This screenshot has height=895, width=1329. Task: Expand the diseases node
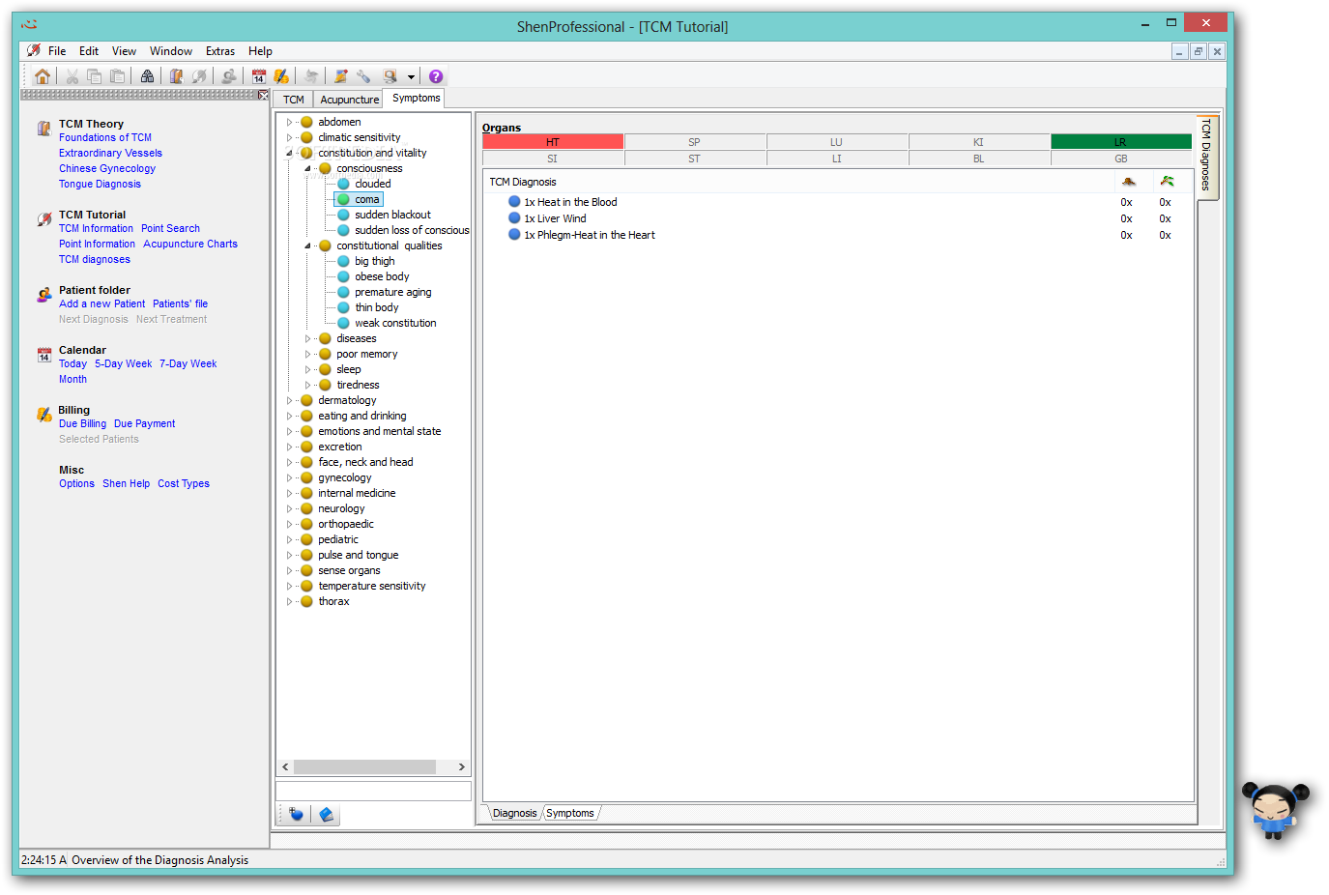tap(307, 338)
